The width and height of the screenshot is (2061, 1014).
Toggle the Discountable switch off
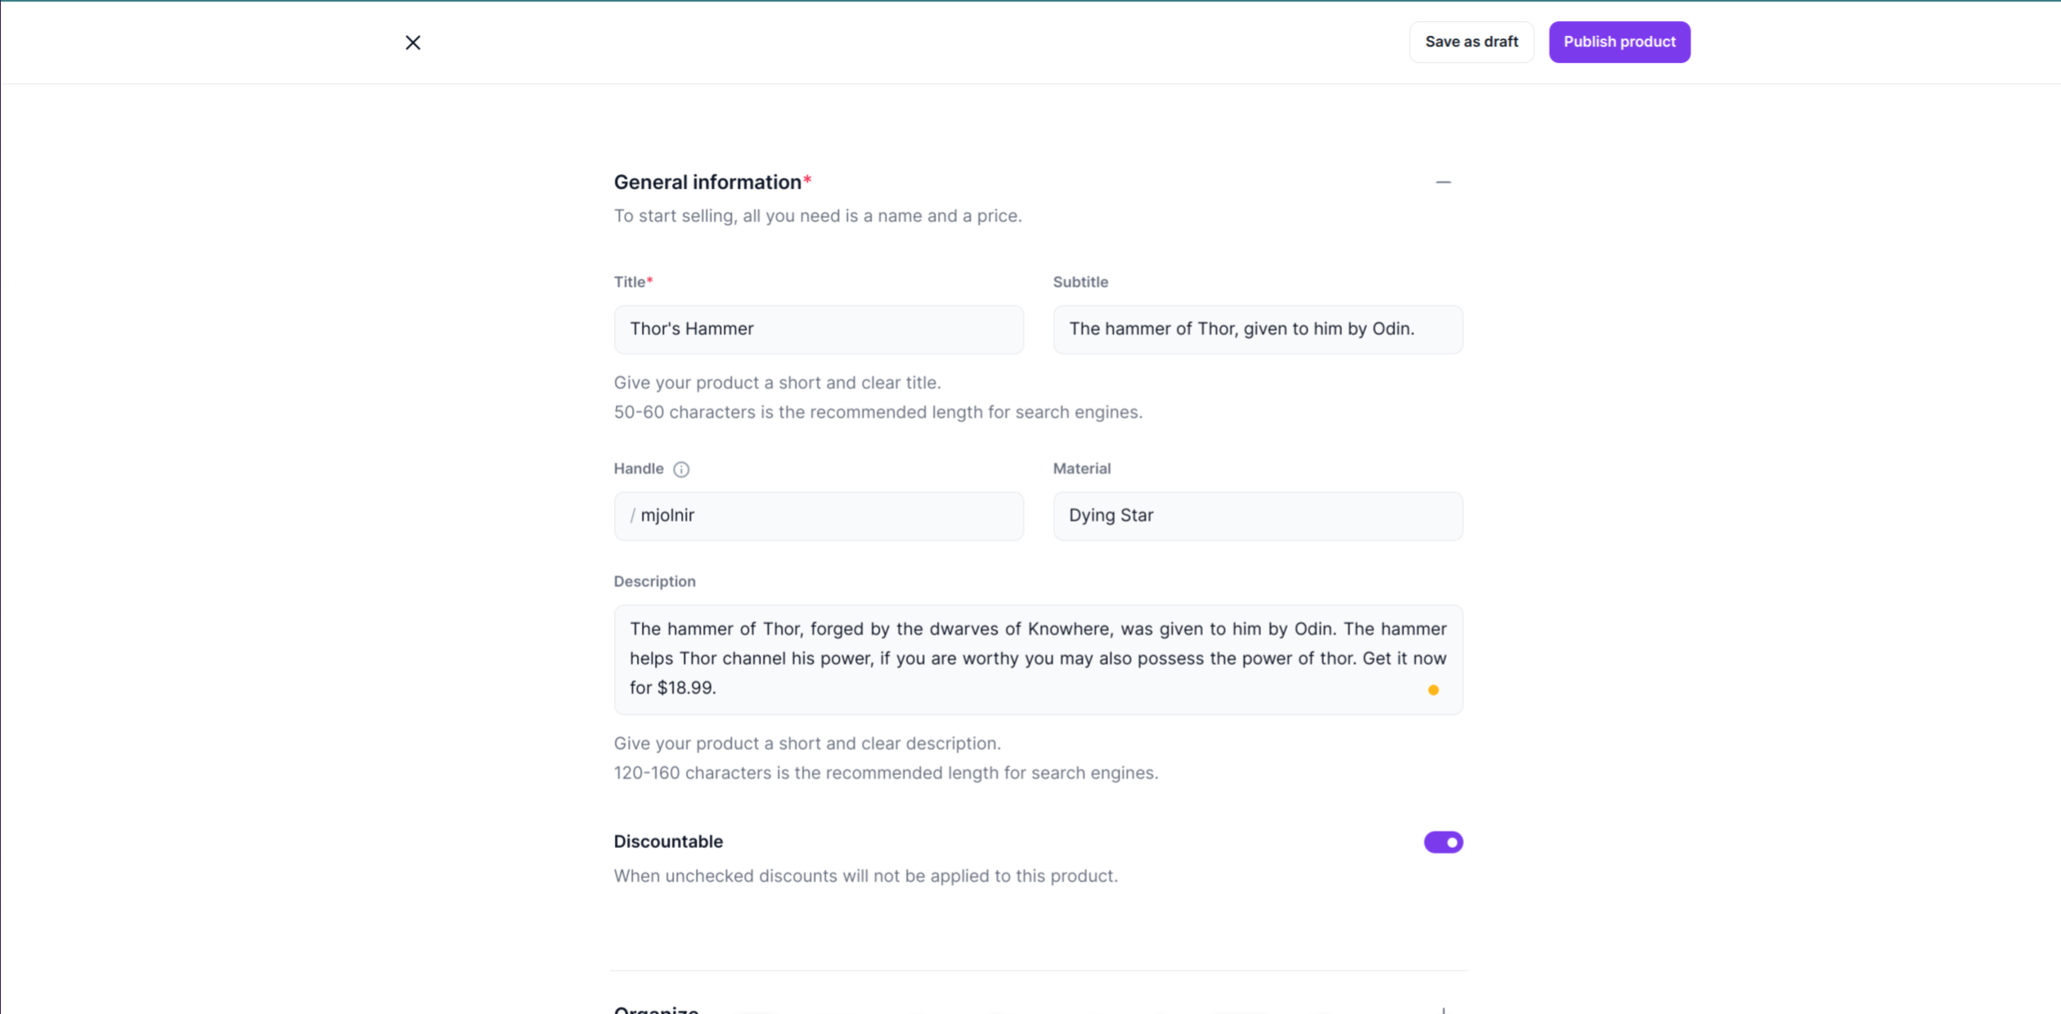tap(1444, 842)
